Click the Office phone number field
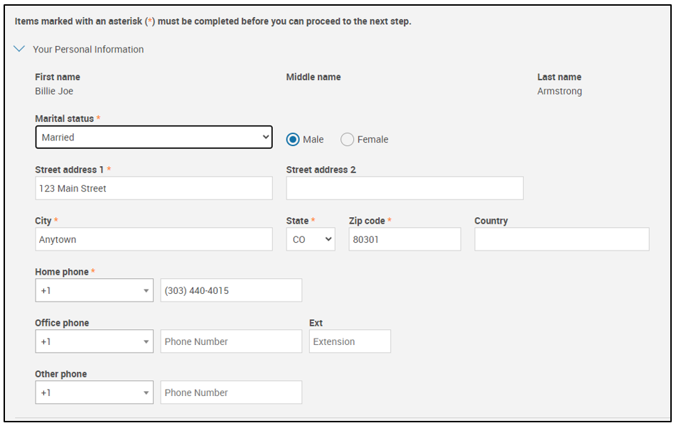The image size is (676, 428). [x=231, y=341]
